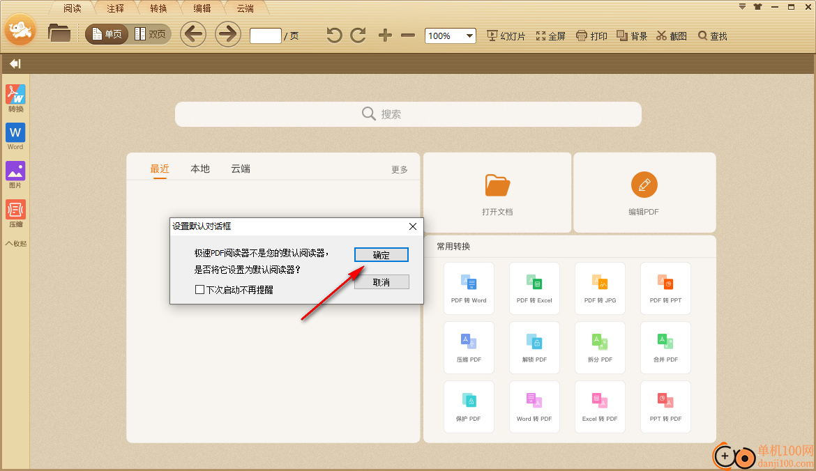The width and height of the screenshot is (816, 471).
Task: Click the elephant app logo
Action: (21, 30)
